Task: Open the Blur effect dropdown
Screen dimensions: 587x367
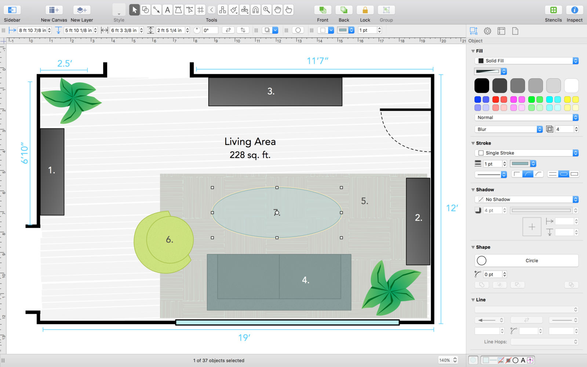Action: click(508, 129)
